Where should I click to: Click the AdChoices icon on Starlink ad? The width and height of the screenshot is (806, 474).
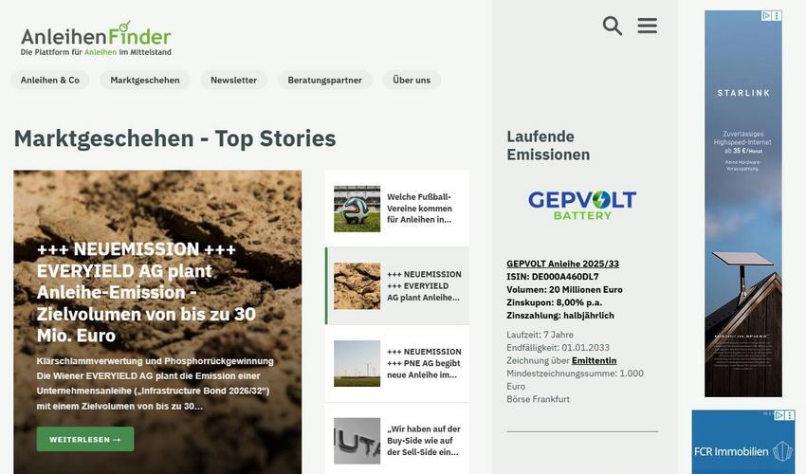coord(766,16)
